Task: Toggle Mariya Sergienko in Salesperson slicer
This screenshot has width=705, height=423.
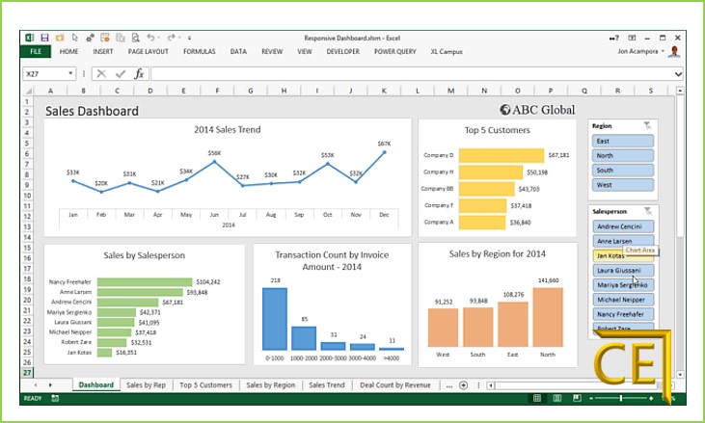Action: pos(623,284)
